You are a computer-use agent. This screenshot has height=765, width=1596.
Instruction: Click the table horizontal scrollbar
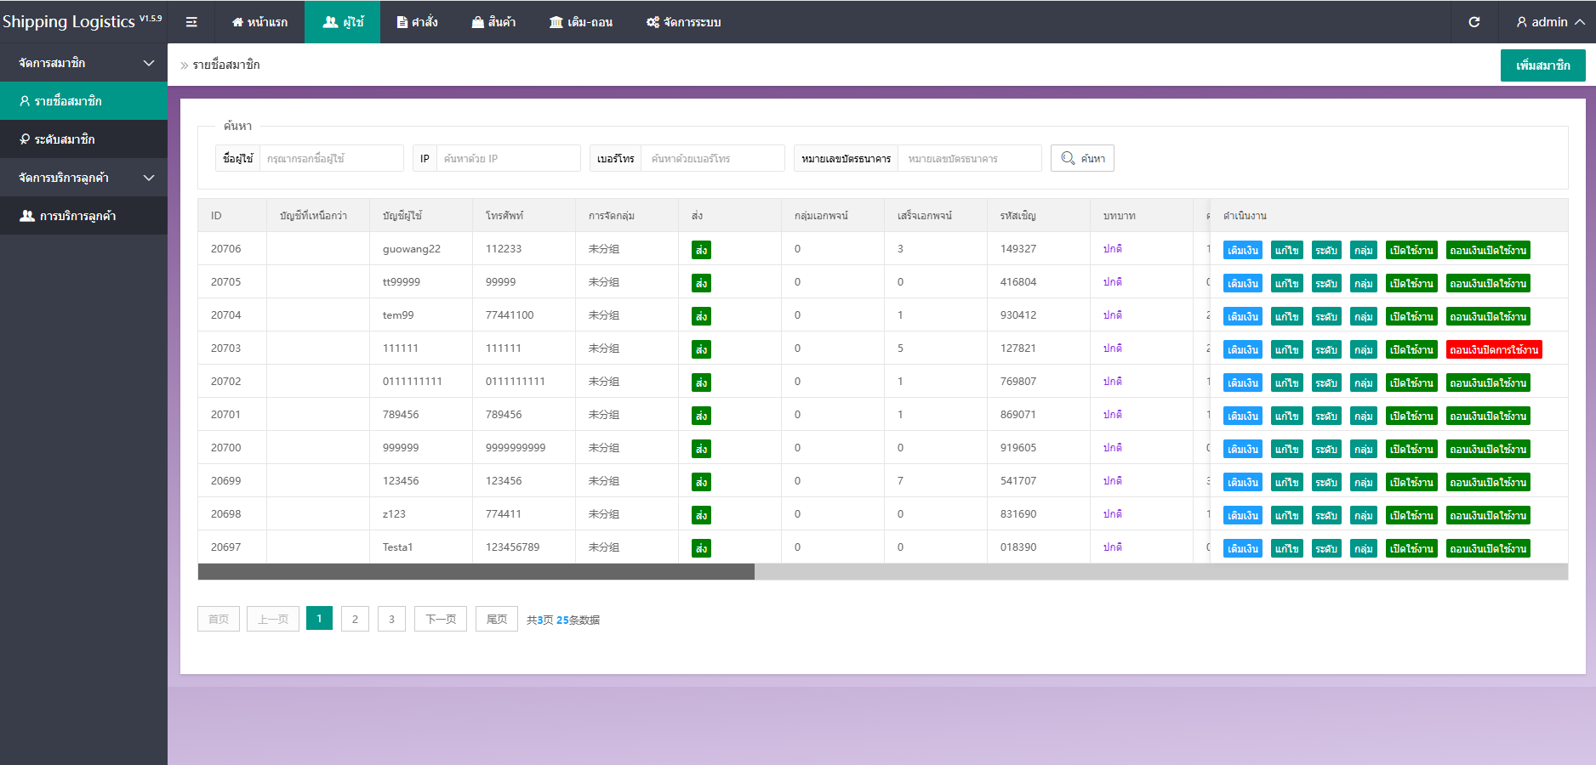[x=476, y=572]
